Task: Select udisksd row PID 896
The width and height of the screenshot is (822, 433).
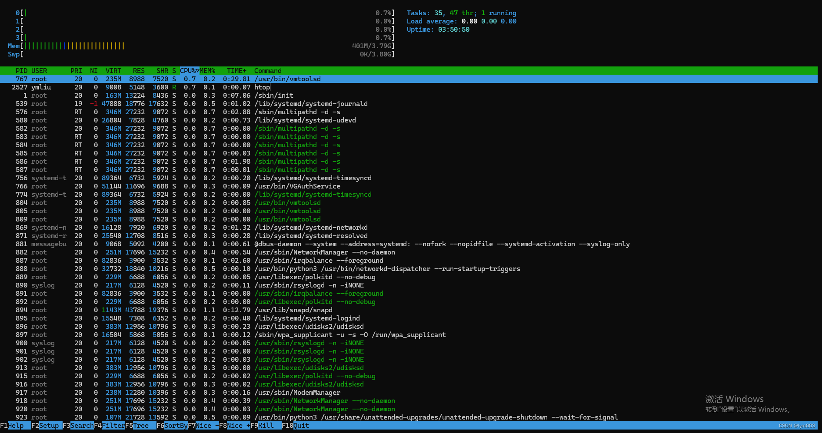Action: [x=409, y=327]
